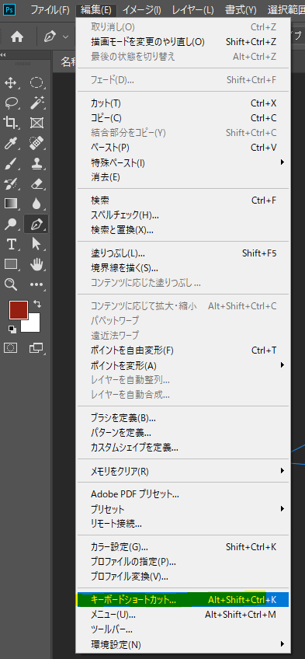Choose メニュー(U)... menu item

click(x=182, y=615)
